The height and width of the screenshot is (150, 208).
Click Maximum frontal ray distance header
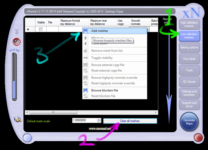coord(73,22)
